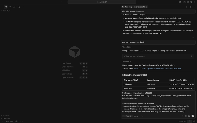
Task: Open Cursor settings gear
Action: (x=194, y=2)
